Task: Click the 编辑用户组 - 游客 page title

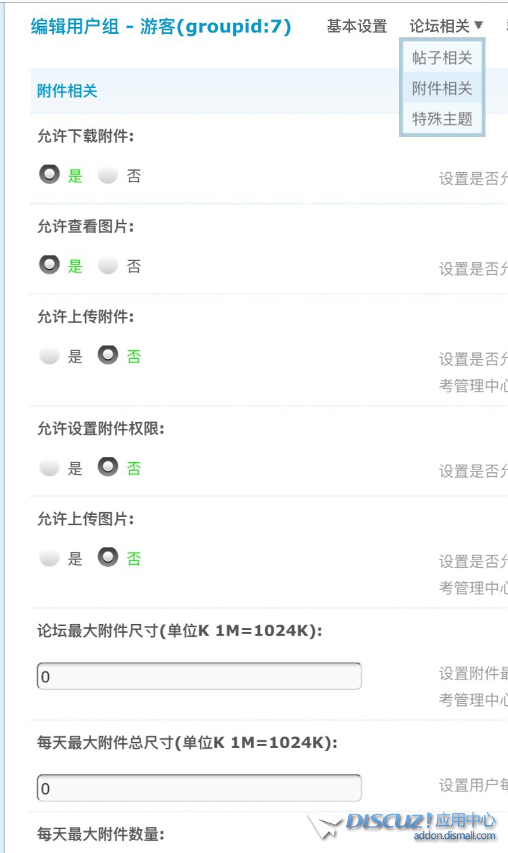Action: coord(161,26)
